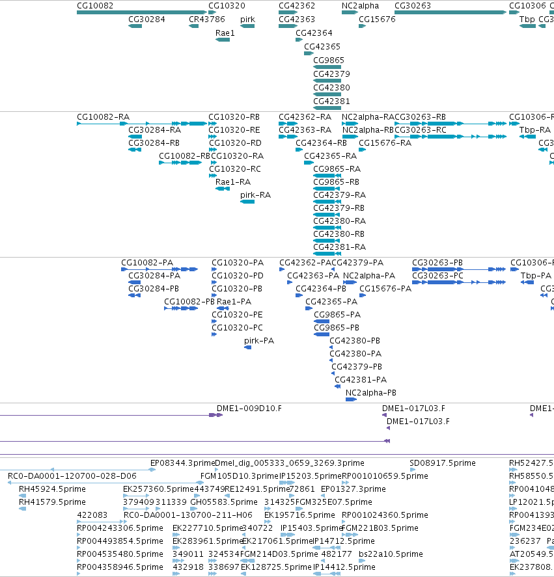This screenshot has width=554, height=577.
Task: Select transcript CG42362-RA label
Action: (x=305, y=117)
